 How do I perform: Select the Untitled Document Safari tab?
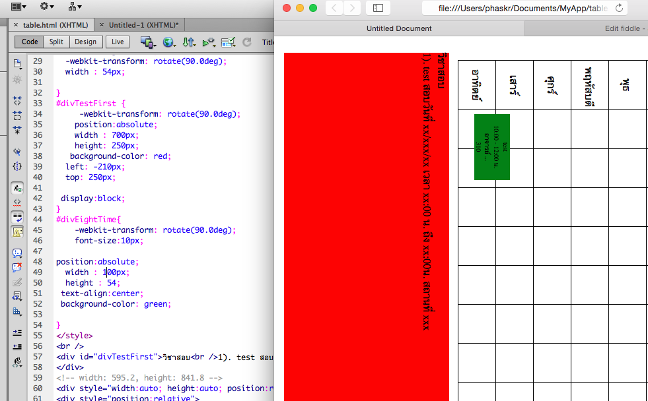pos(399,28)
